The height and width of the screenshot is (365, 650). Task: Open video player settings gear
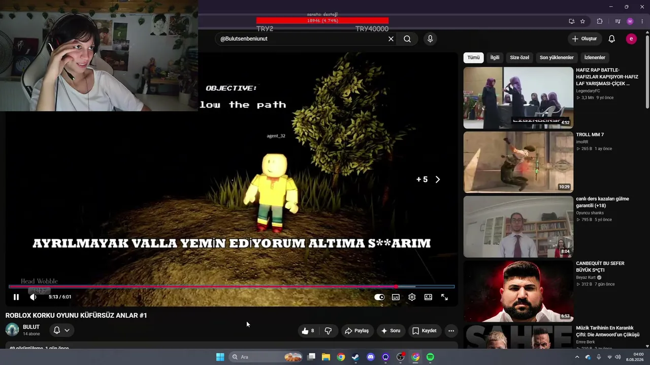pyautogui.click(x=412, y=297)
